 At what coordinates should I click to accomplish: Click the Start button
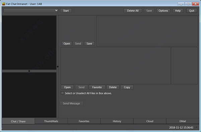click(66, 11)
